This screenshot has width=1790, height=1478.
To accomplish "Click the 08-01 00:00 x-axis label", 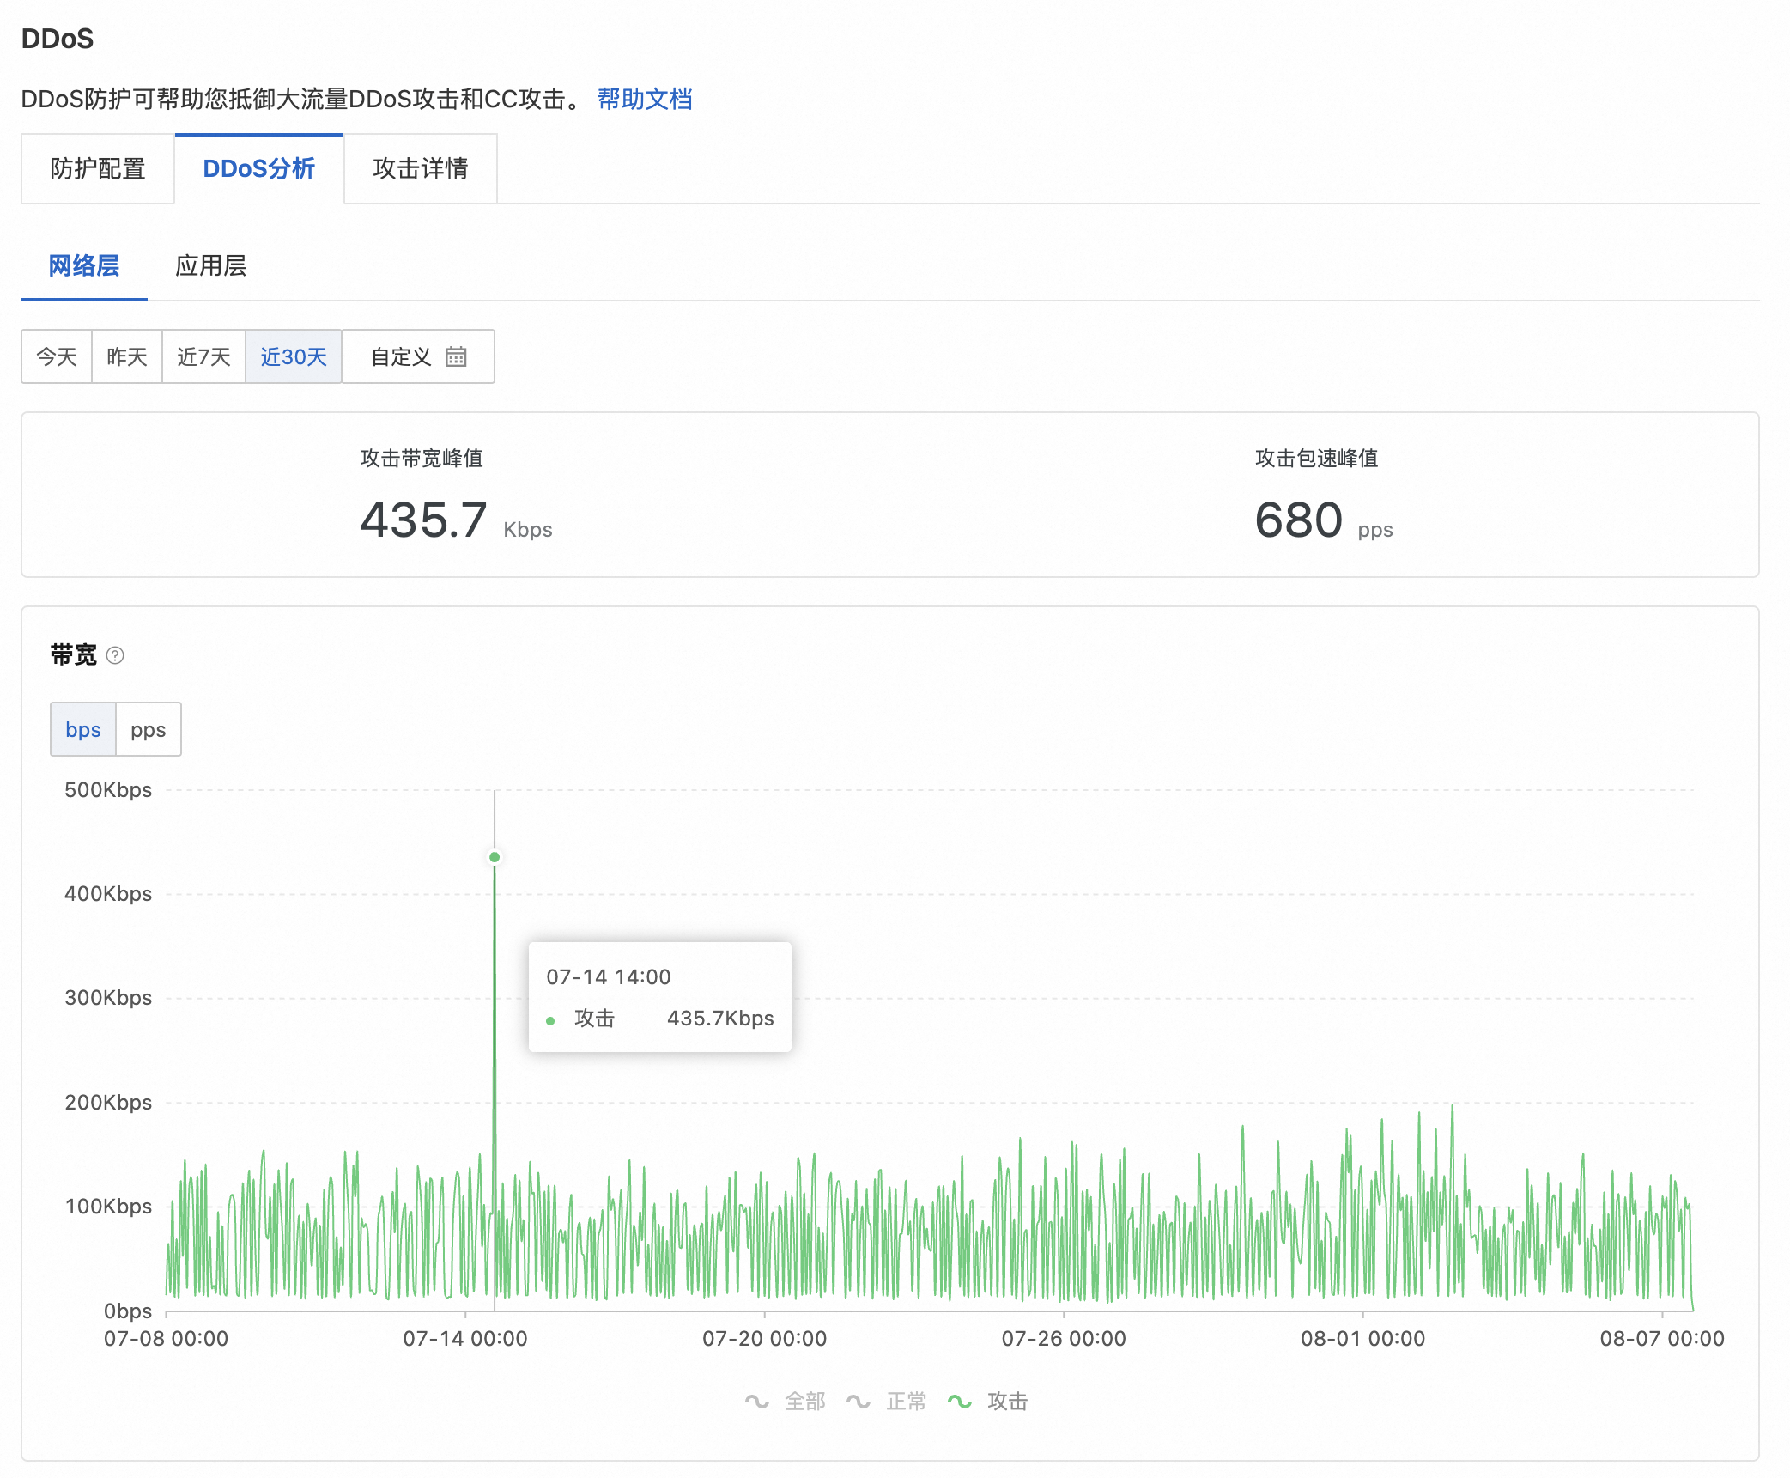I will [1363, 1338].
